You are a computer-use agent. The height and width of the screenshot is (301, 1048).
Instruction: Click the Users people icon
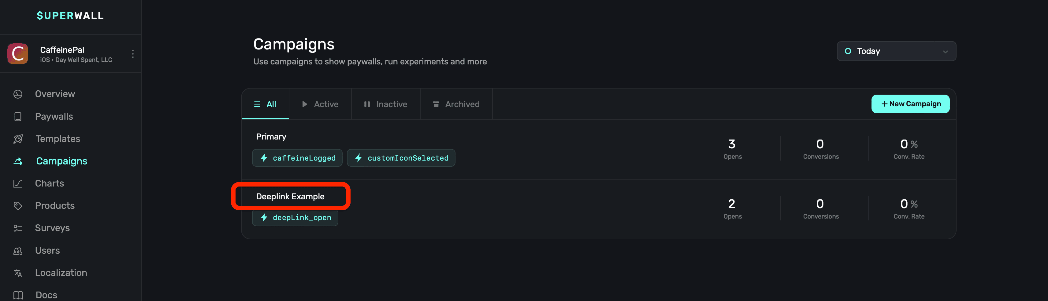coord(18,251)
